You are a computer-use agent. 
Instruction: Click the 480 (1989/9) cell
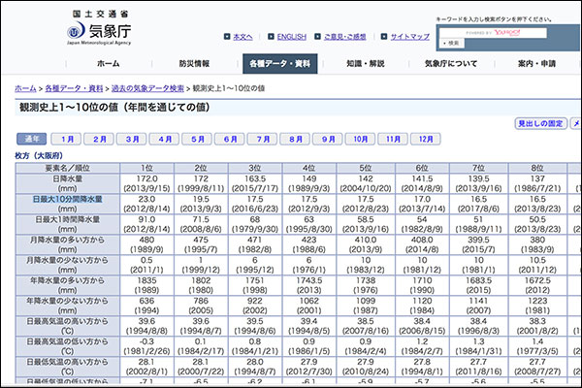click(x=146, y=244)
